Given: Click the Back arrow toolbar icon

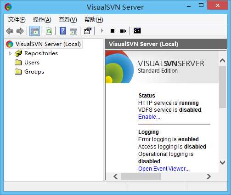Looking at the screenshot, I should [x=10, y=31].
